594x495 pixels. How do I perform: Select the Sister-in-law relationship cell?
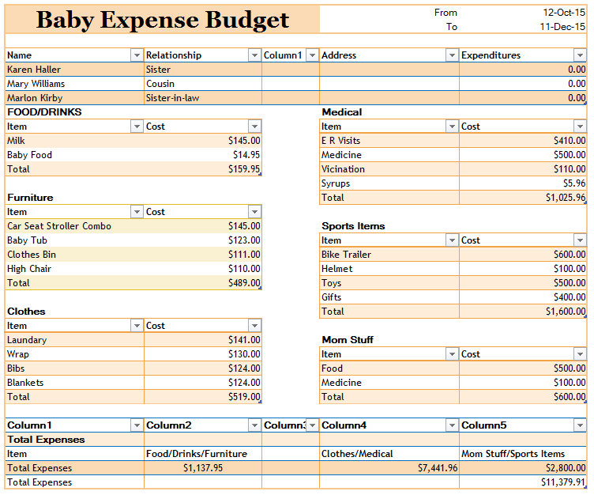click(203, 98)
